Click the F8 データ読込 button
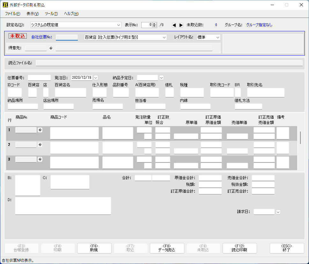Image resolution: width=309 pixels, height=264 pixels. 167,248
